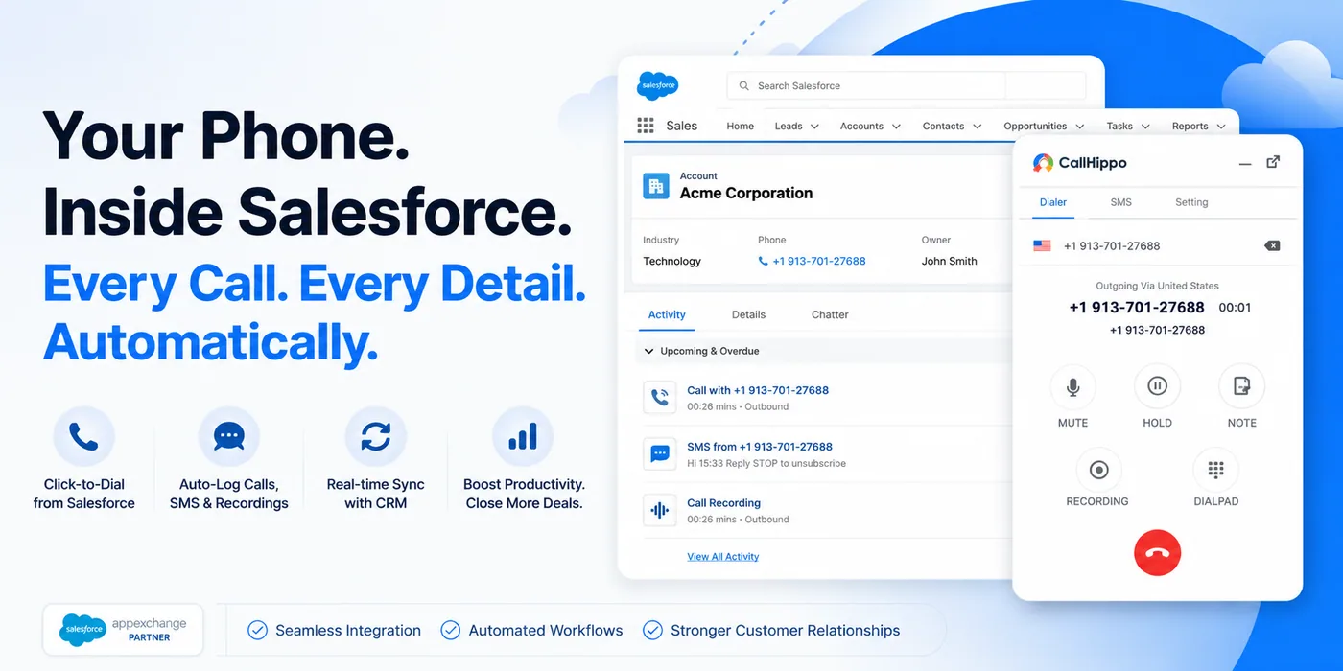Expand the Contacts dropdown chevron

pyautogui.click(x=978, y=127)
